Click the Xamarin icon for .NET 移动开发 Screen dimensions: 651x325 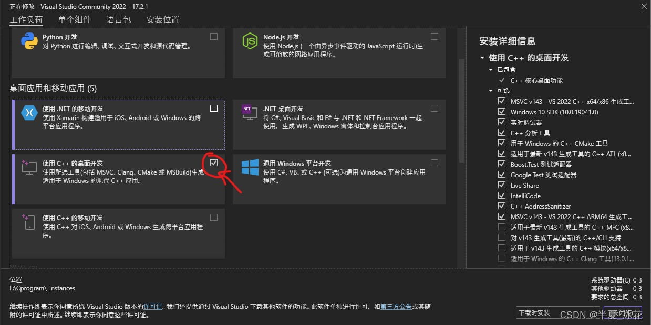[x=29, y=113]
